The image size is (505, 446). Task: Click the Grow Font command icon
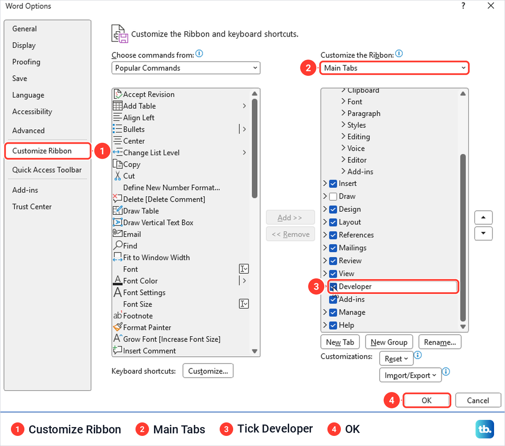tap(118, 339)
